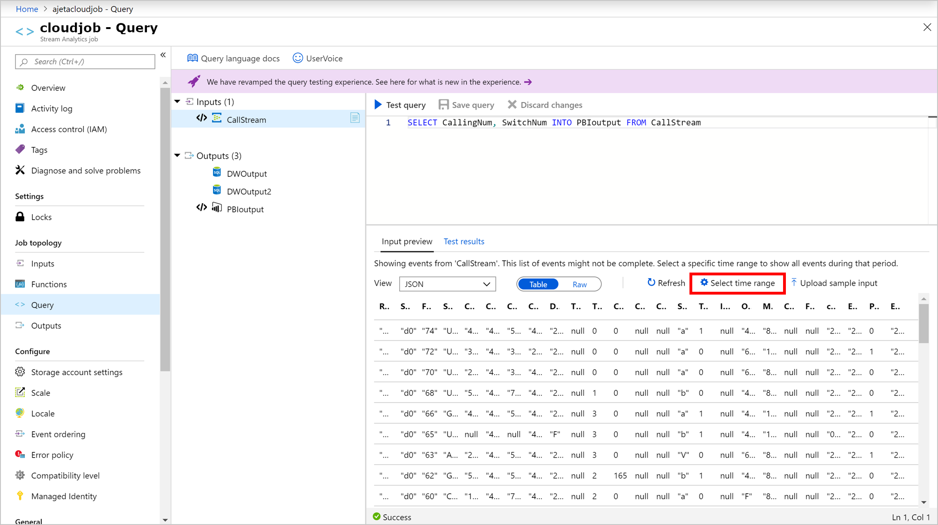Switch to the Test results tab

pyautogui.click(x=464, y=241)
